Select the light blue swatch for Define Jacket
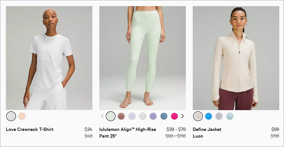Viewport: 284px width, 147px height. pyautogui.click(x=230, y=116)
